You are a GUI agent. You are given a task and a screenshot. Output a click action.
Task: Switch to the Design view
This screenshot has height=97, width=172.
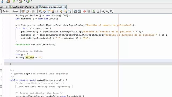(6, 11)
